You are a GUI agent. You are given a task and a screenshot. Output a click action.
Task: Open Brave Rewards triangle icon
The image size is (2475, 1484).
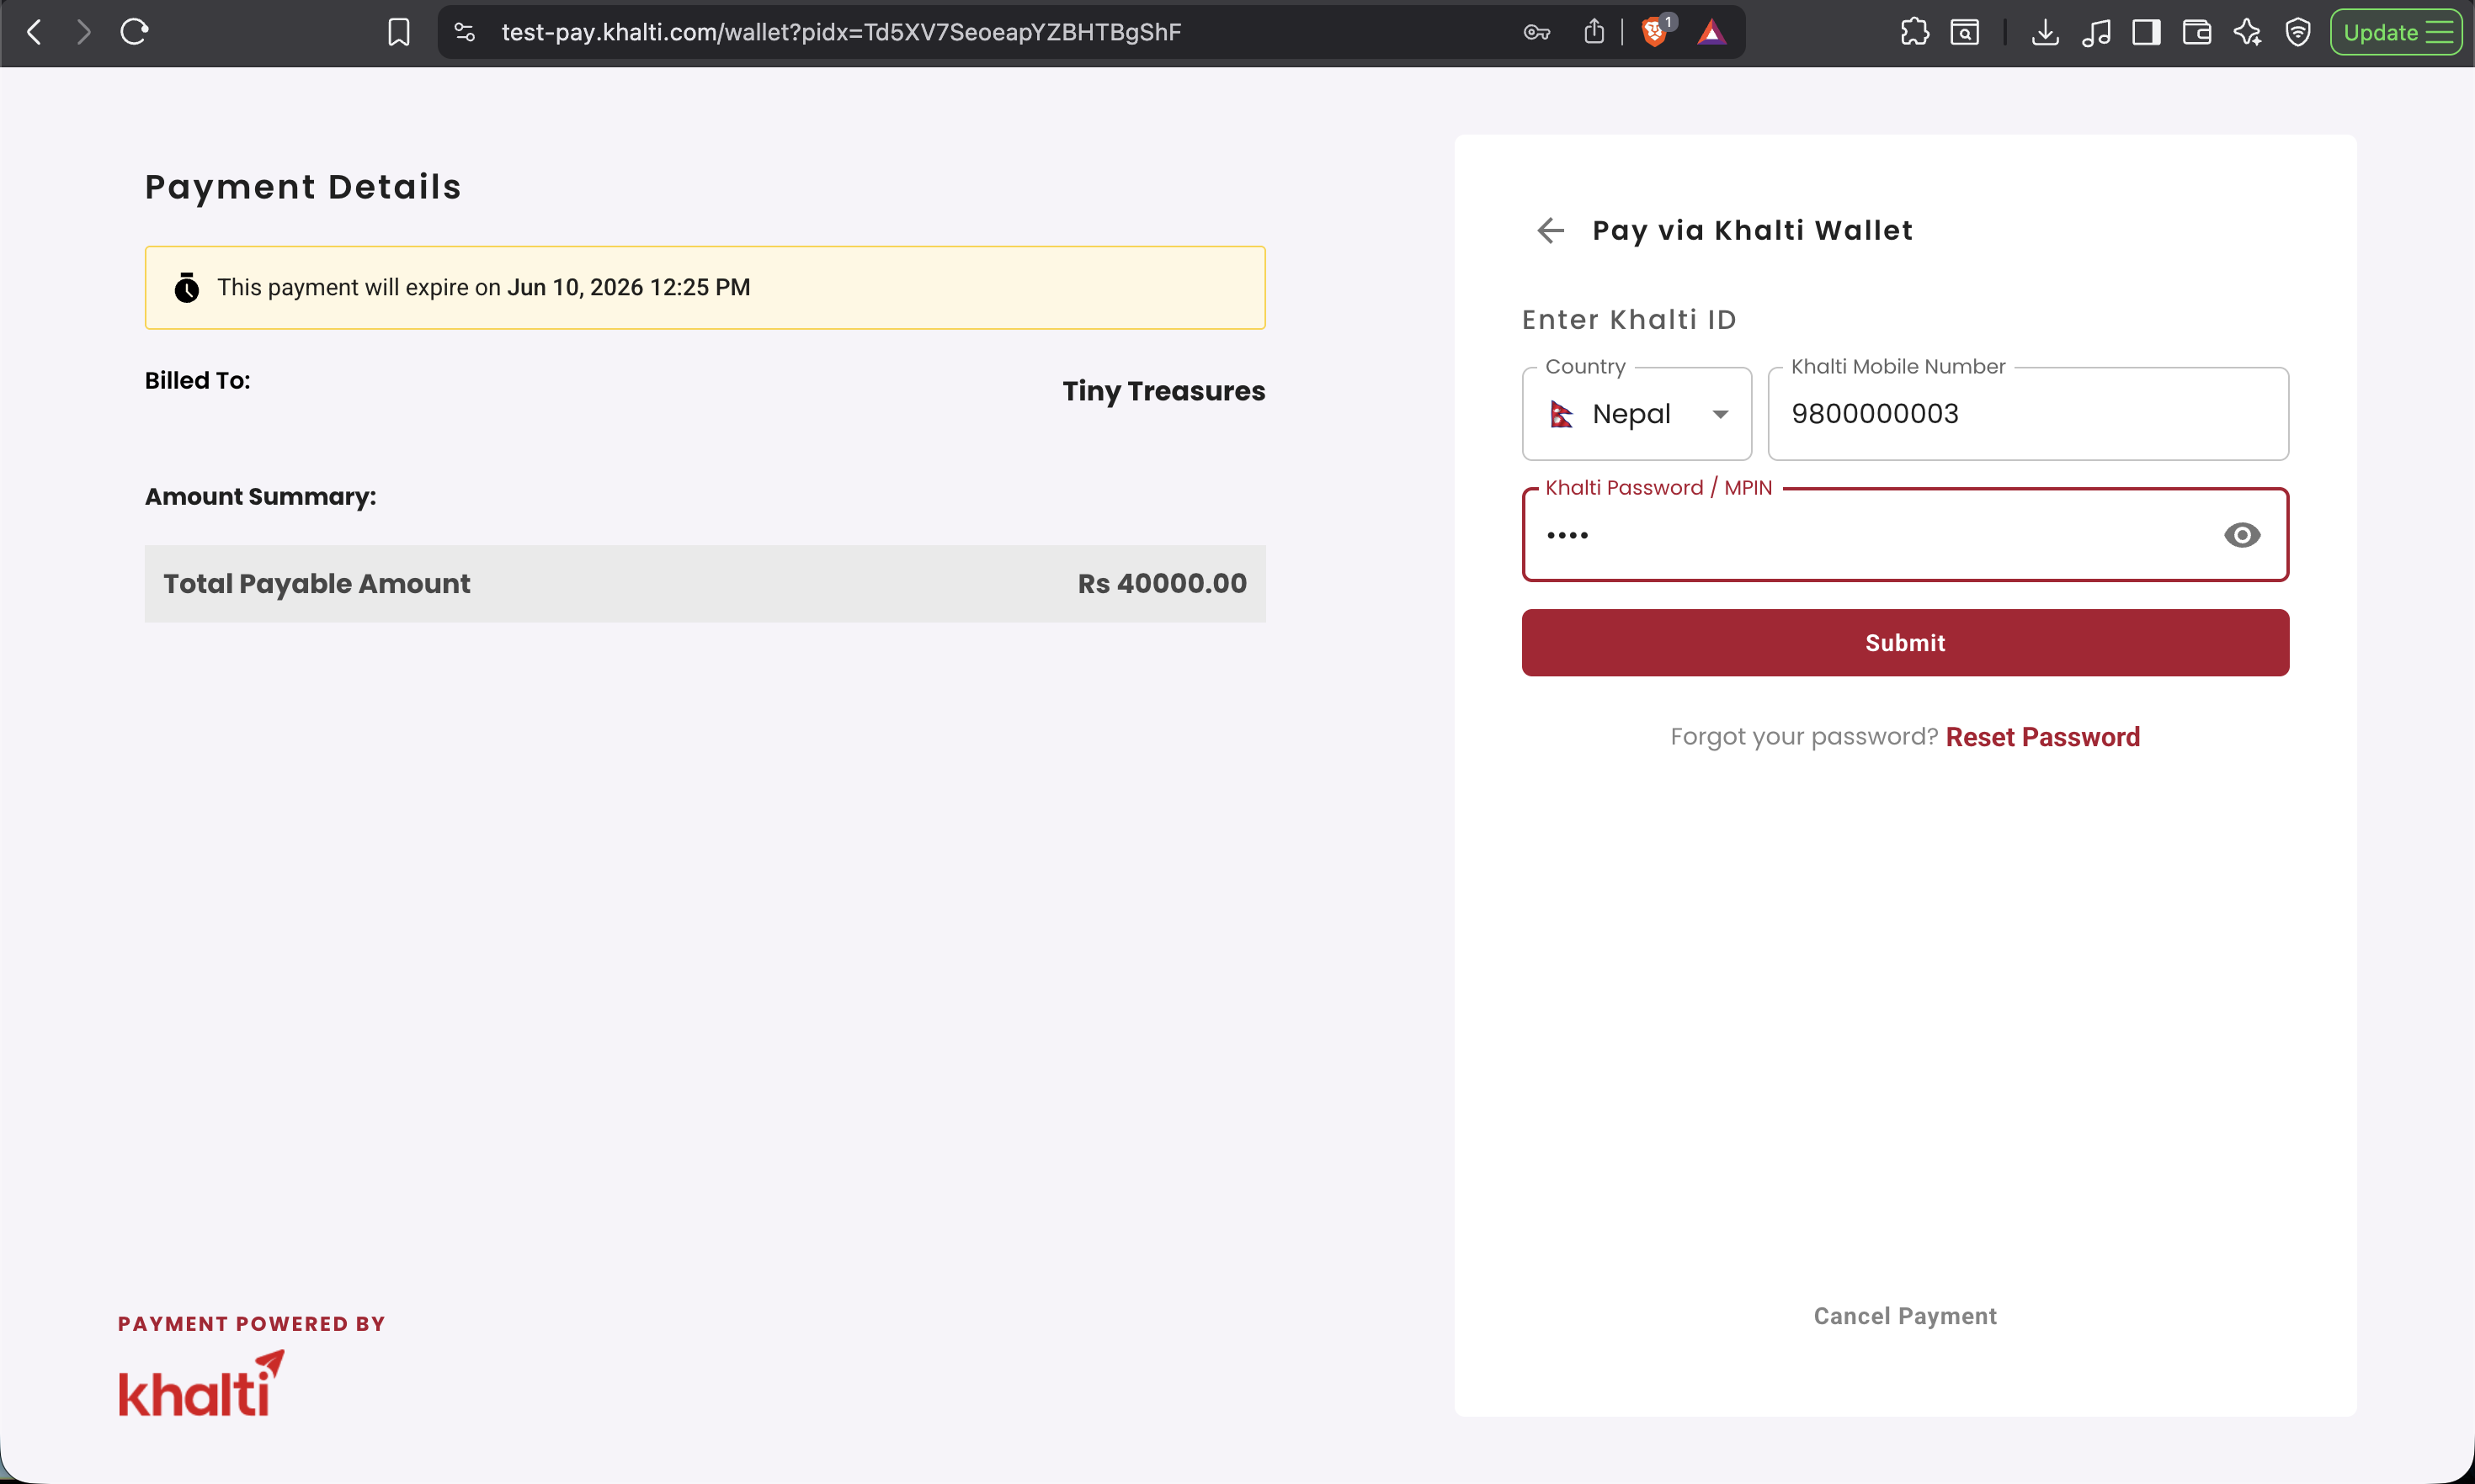pos(1711,33)
